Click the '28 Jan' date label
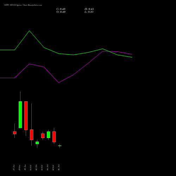Screen dimensions: 176x176 click(x=14, y=168)
